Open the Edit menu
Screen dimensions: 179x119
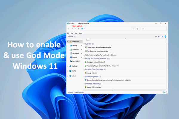click(72, 33)
